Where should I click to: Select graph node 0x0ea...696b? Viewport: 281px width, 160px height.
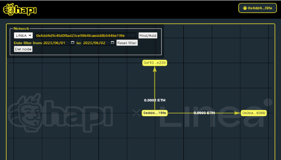(x=253, y=113)
